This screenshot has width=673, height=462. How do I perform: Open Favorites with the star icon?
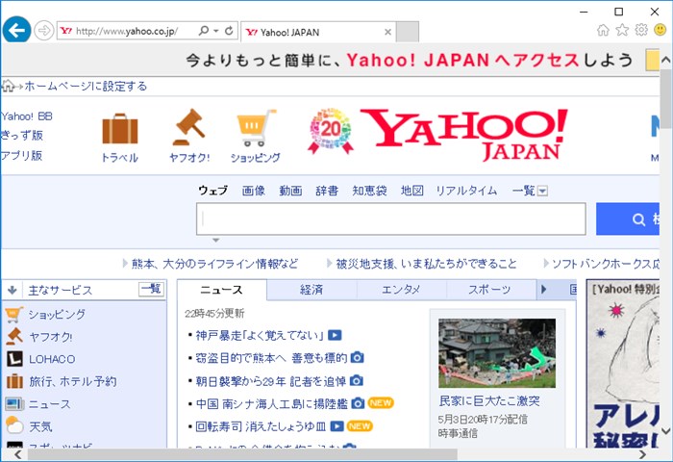click(622, 30)
